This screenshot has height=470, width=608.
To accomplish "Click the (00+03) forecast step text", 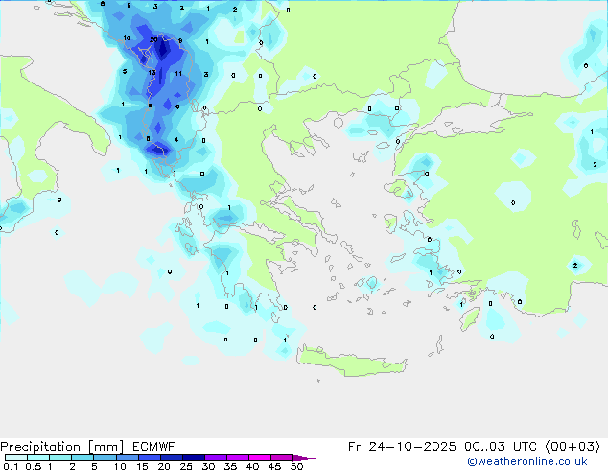I will [x=573, y=447].
